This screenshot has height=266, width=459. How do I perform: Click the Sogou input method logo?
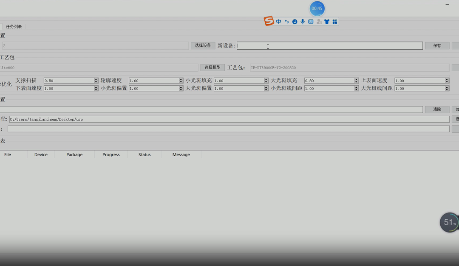click(x=269, y=21)
